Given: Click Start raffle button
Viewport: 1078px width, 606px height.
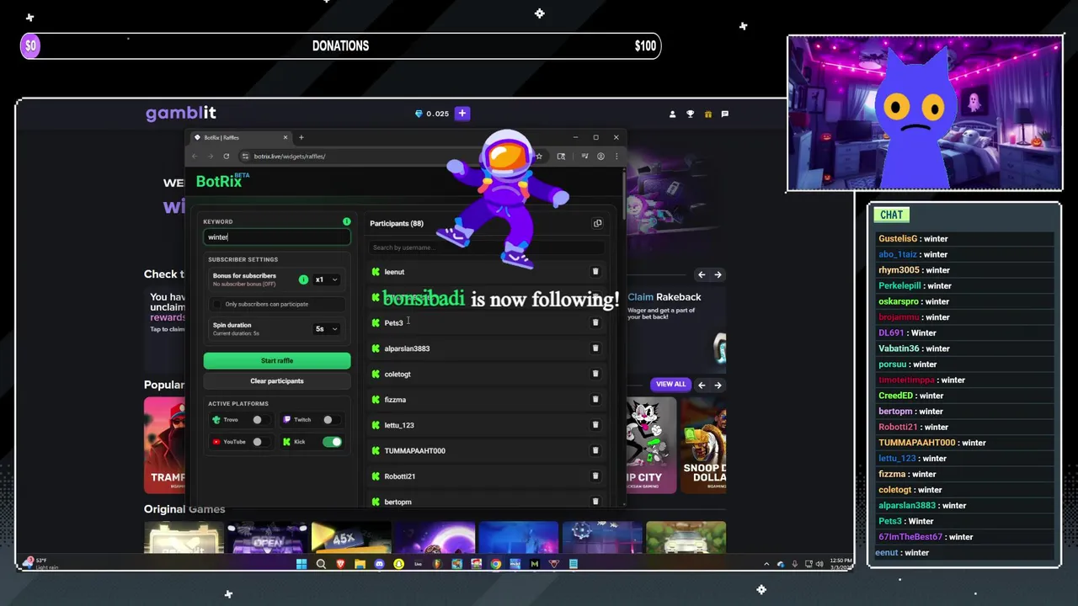Looking at the screenshot, I should coord(277,361).
